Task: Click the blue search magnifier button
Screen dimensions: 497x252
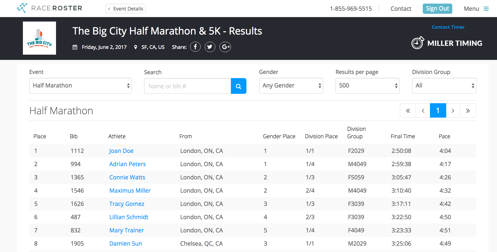Action: [238, 86]
